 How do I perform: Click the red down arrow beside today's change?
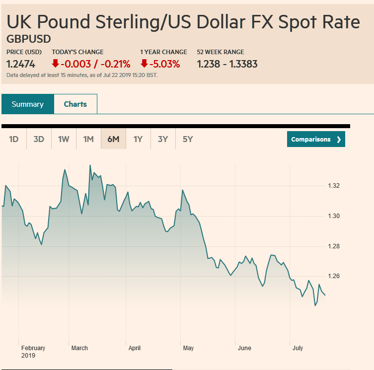point(56,64)
